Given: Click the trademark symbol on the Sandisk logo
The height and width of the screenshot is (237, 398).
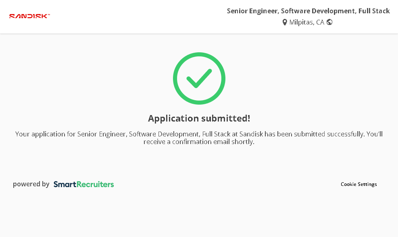Looking at the screenshot, I should coord(49,14).
